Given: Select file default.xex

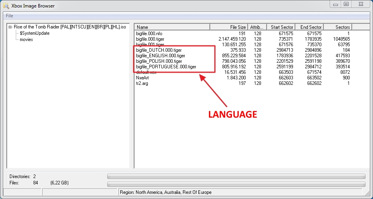Looking at the screenshot, I should point(146,72).
